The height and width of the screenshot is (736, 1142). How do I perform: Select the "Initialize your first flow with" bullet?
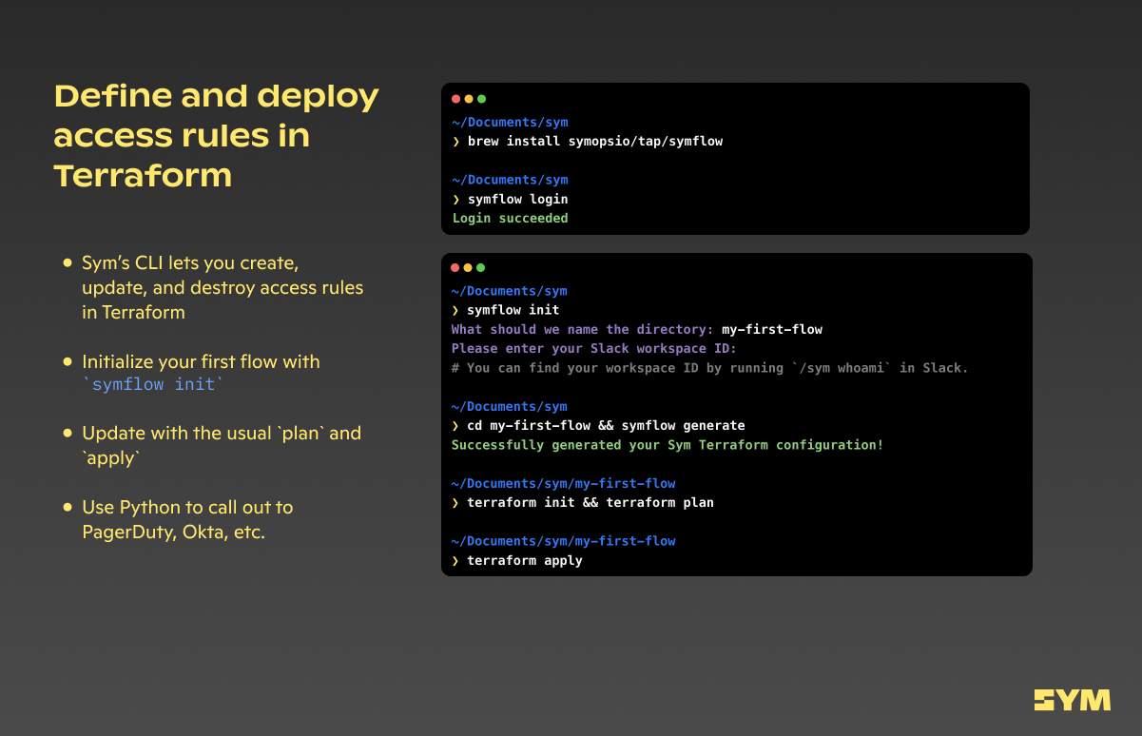pos(201,374)
